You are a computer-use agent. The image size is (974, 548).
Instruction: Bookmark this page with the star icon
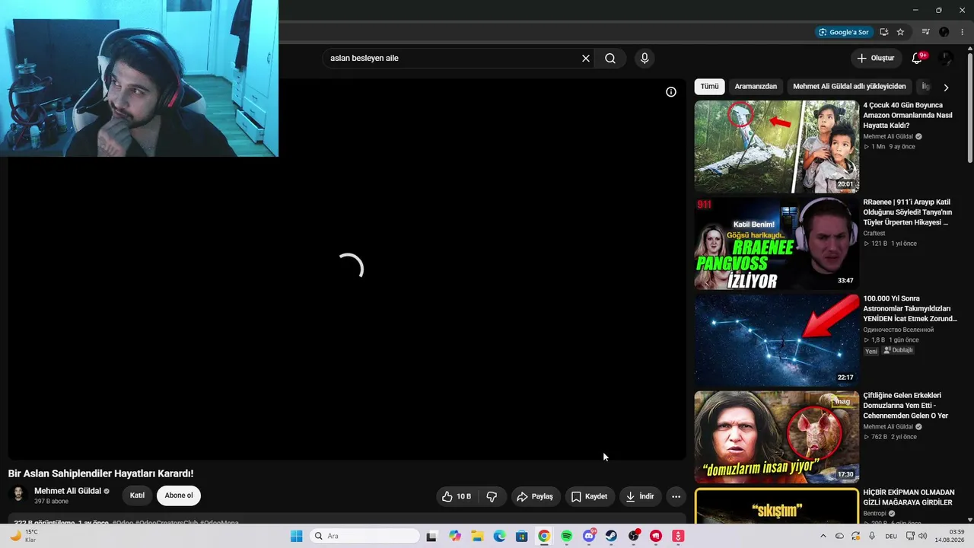pyautogui.click(x=900, y=32)
